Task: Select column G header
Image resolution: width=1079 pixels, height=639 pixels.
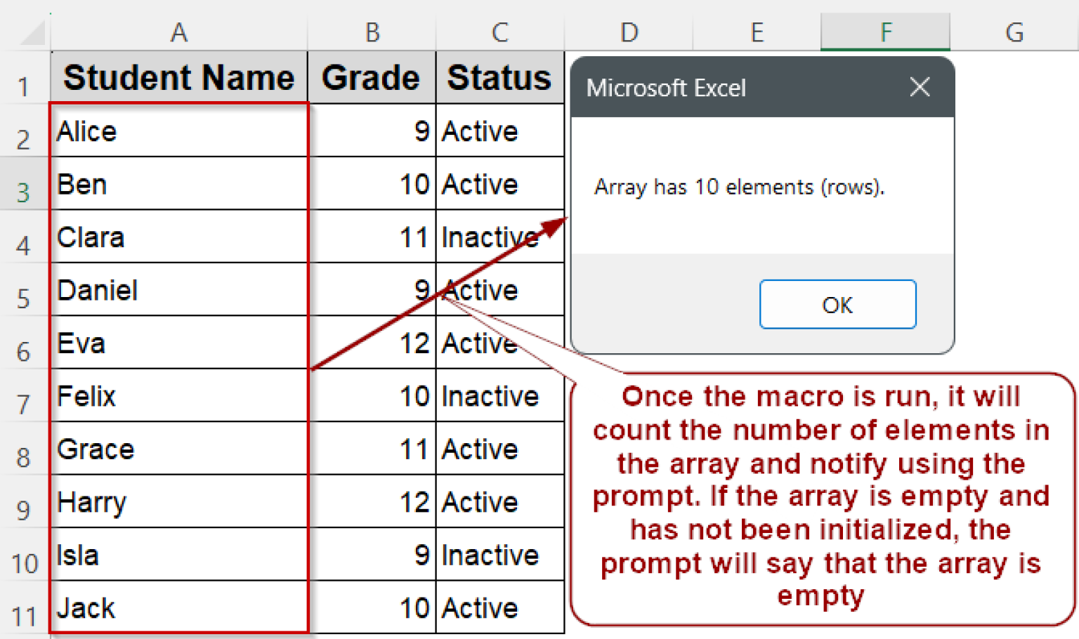Action: tap(1014, 32)
